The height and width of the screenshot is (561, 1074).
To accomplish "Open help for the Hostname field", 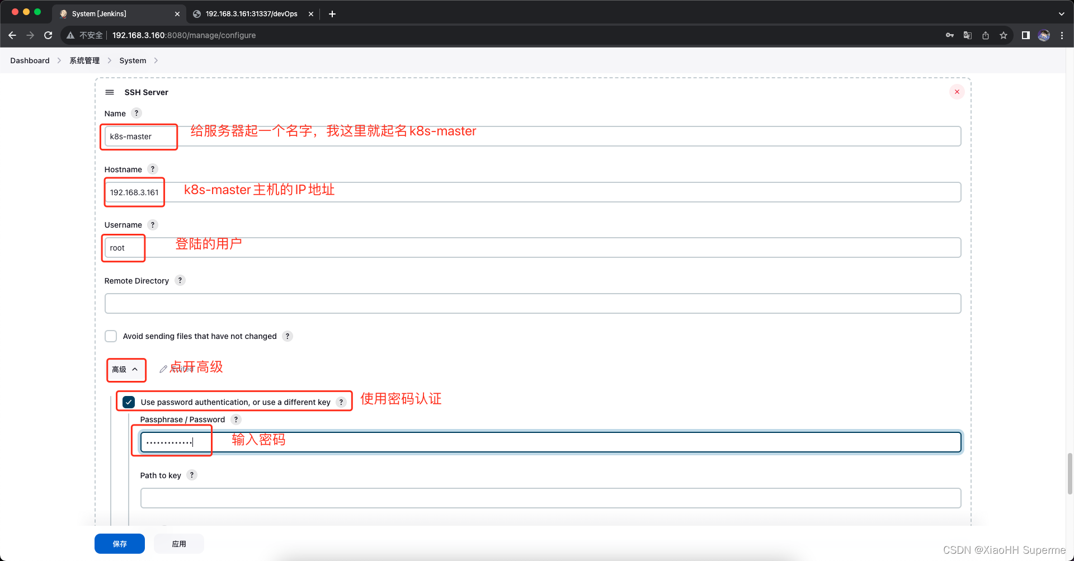I will 153,169.
